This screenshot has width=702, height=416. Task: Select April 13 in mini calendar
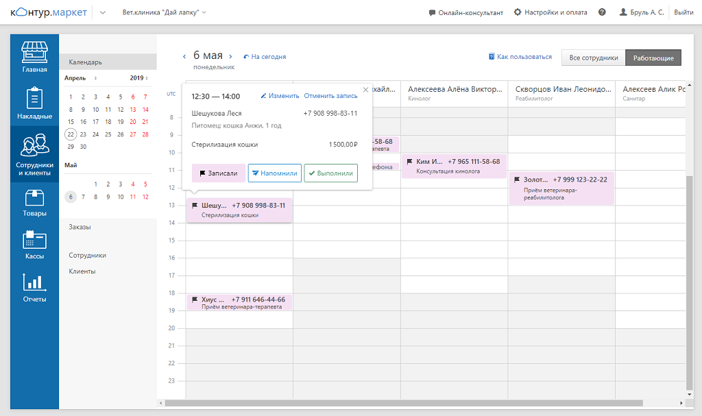[x=133, y=109]
